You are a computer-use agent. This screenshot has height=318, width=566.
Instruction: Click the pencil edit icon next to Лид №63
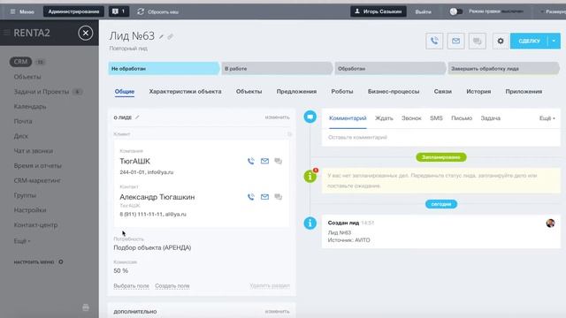point(161,37)
